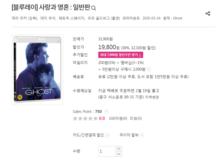
Task: Decrease quantity with the down arrow
Action: [x=119, y=154]
